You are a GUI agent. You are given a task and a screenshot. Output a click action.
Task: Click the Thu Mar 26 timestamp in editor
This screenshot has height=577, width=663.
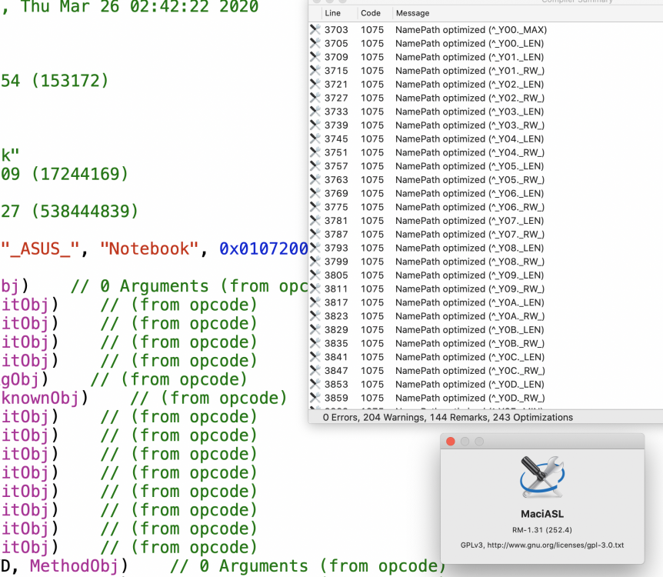139,6
